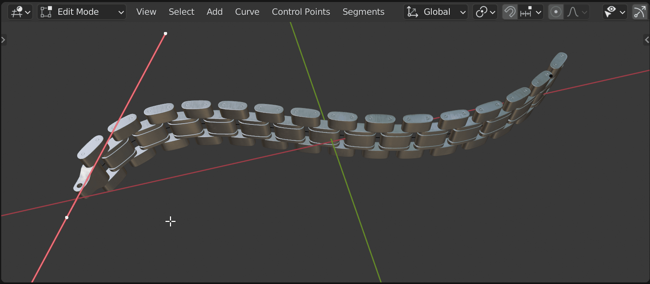Open the Select menu
The image size is (650, 284).
pos(181,12)
